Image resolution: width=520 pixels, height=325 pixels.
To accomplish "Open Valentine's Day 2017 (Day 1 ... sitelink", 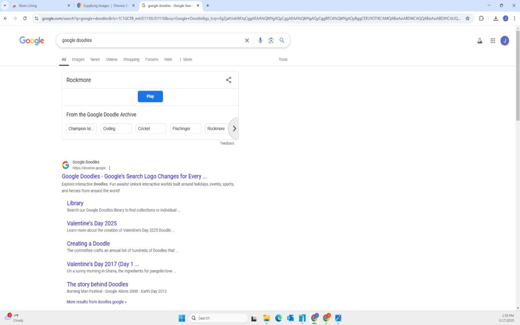I will pyautogui.click(x=103, y=264).
